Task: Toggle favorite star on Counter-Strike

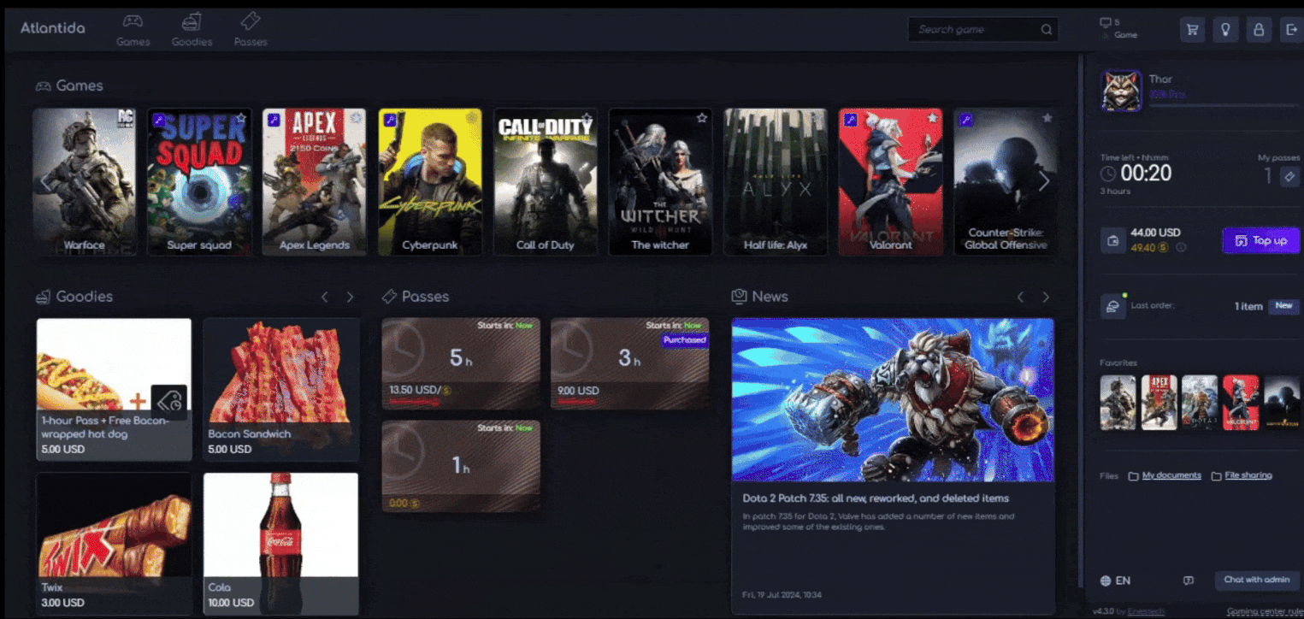Action: (1047, 118)
